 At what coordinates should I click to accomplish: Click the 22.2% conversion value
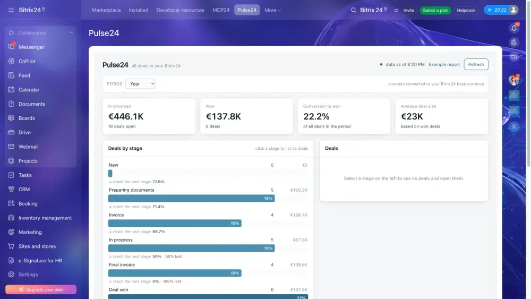(316, 116)
